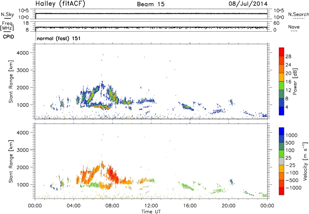Click the 4000 km tick on power panel
This screenshot has height=214, width=309.
23,53
